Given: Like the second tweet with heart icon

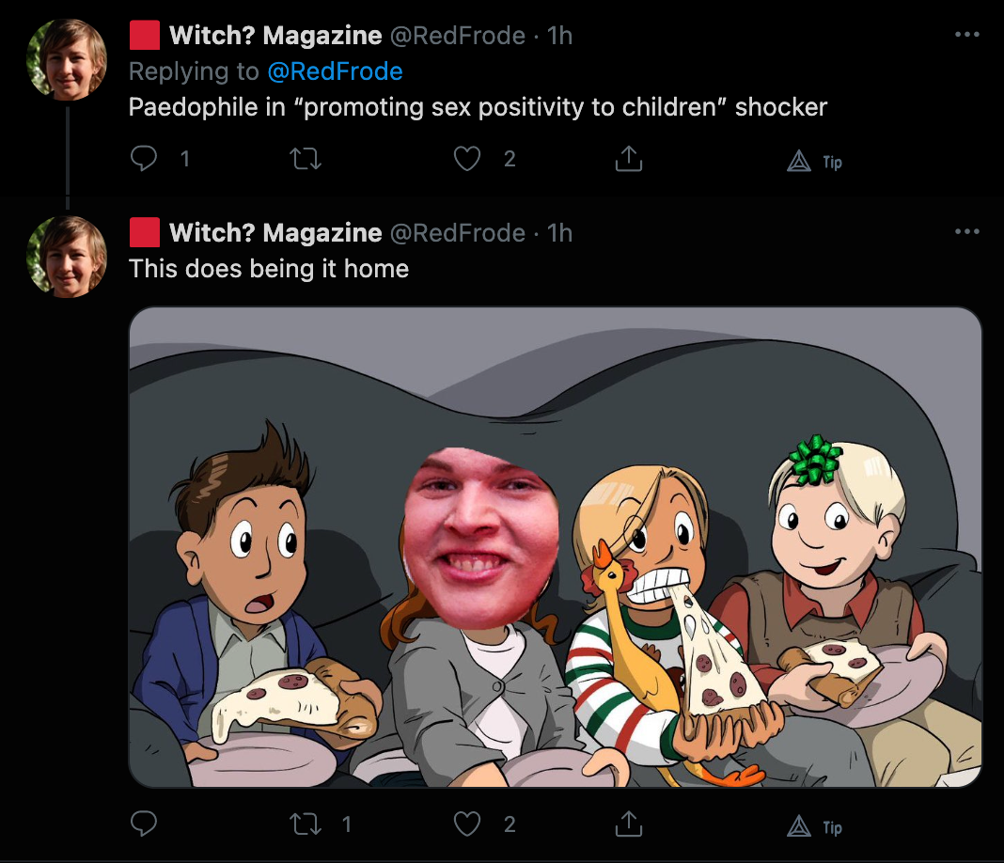Looking at the screenshot, I should [x=467, y=824].
